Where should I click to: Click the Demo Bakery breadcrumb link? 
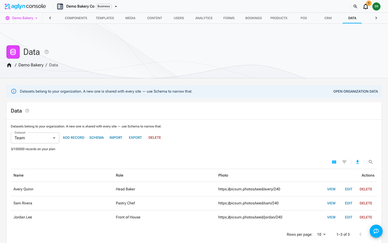pos(31,65)
